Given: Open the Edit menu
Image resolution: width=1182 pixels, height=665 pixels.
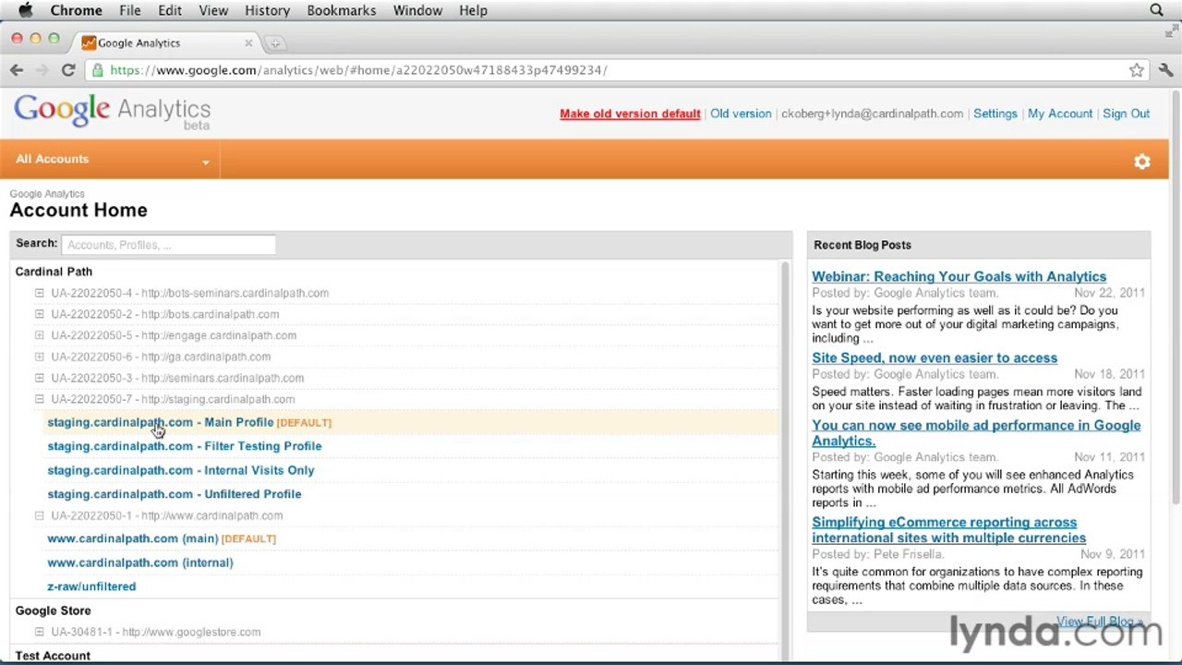Looking at the screenshot, I should [x=170, y=10].
